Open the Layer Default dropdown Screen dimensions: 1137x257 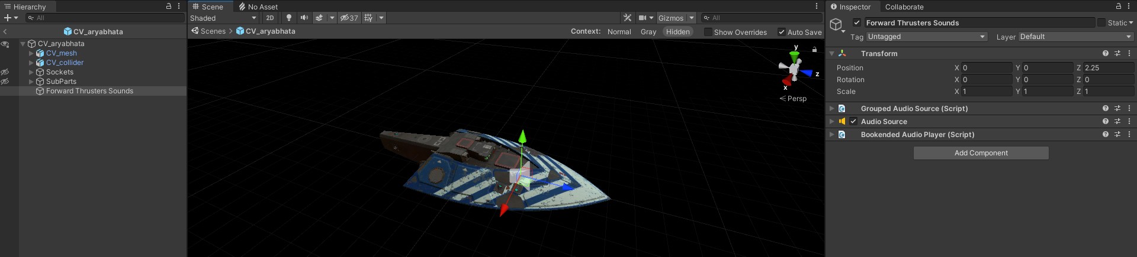[x=1075, y=37]
